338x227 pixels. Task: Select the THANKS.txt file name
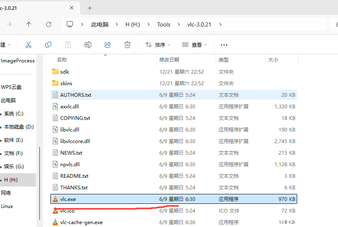pos(74,187)
